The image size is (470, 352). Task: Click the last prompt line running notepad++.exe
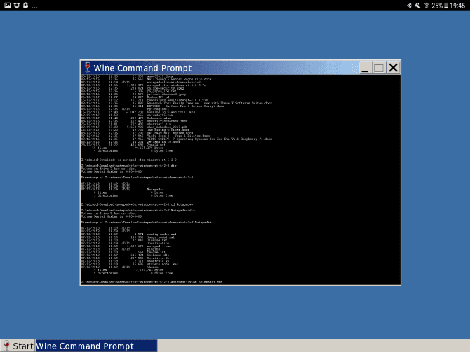point(152,282)
